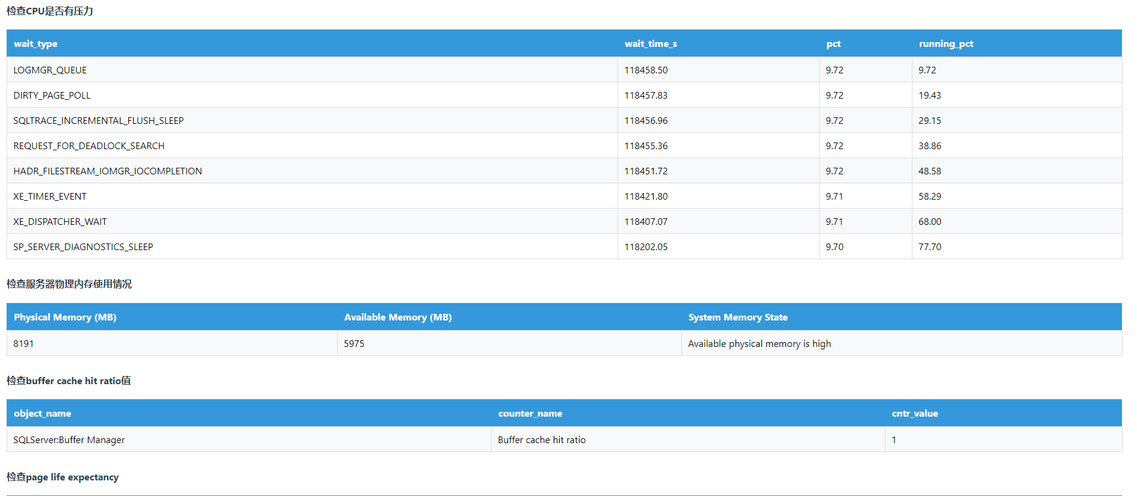Click the object_name column header

click(x=249, y=413)
